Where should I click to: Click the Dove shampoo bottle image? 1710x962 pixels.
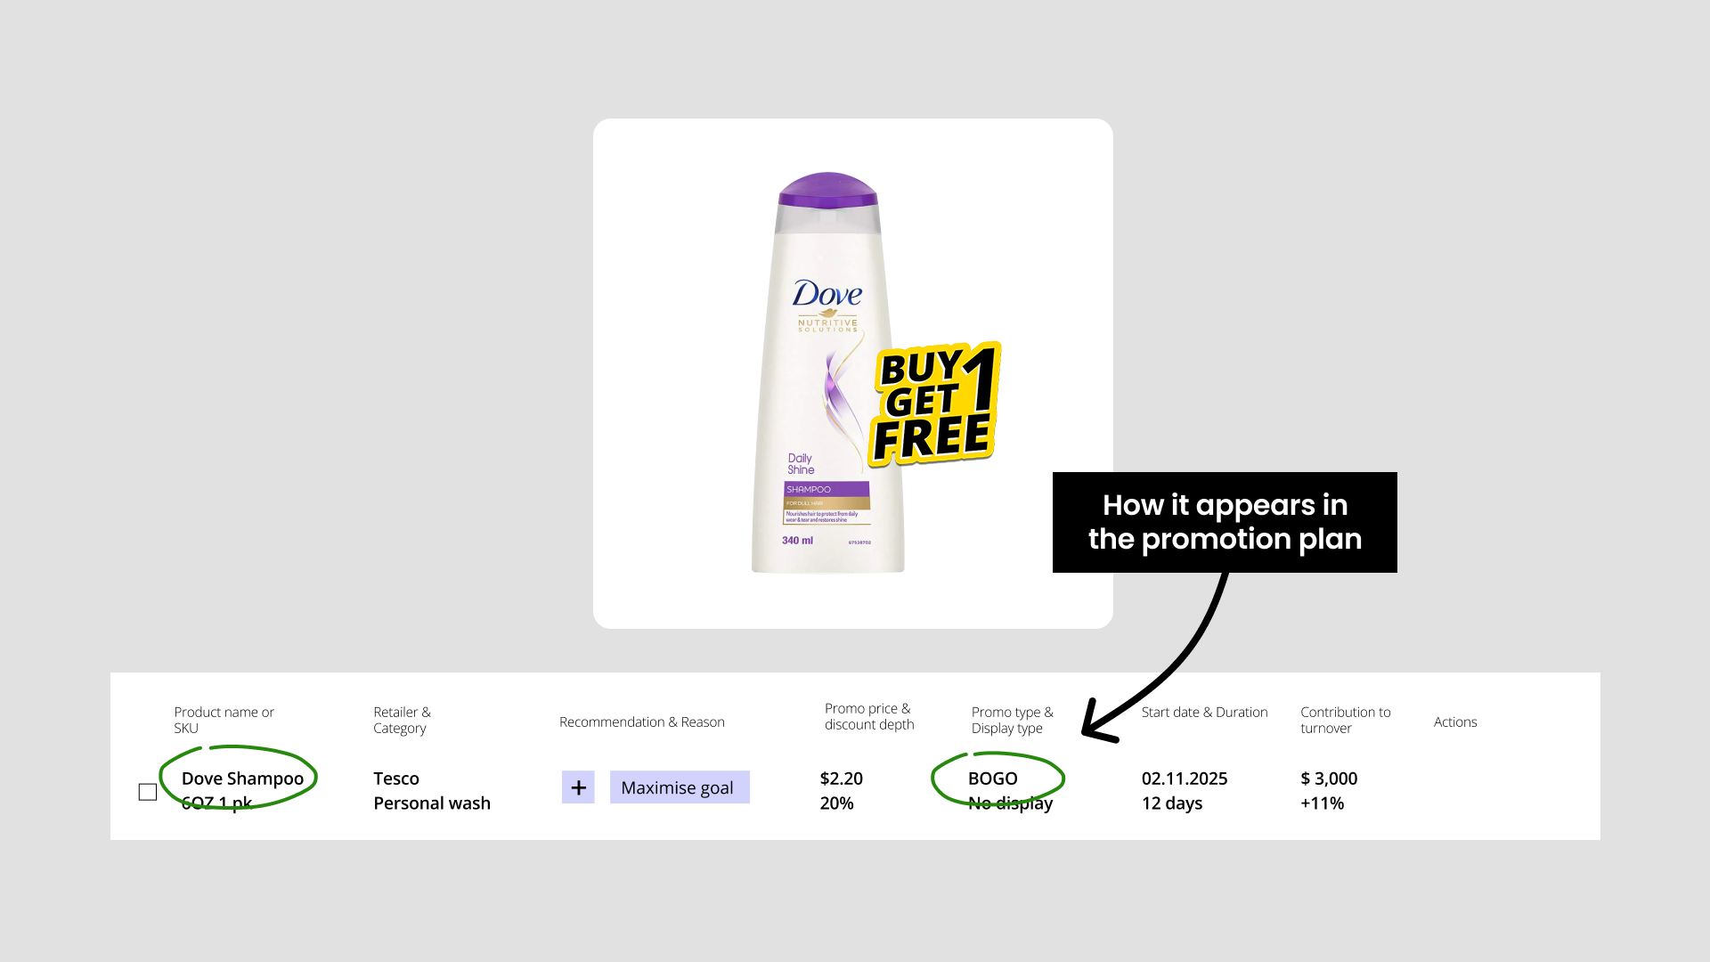[x=828, y=373]
